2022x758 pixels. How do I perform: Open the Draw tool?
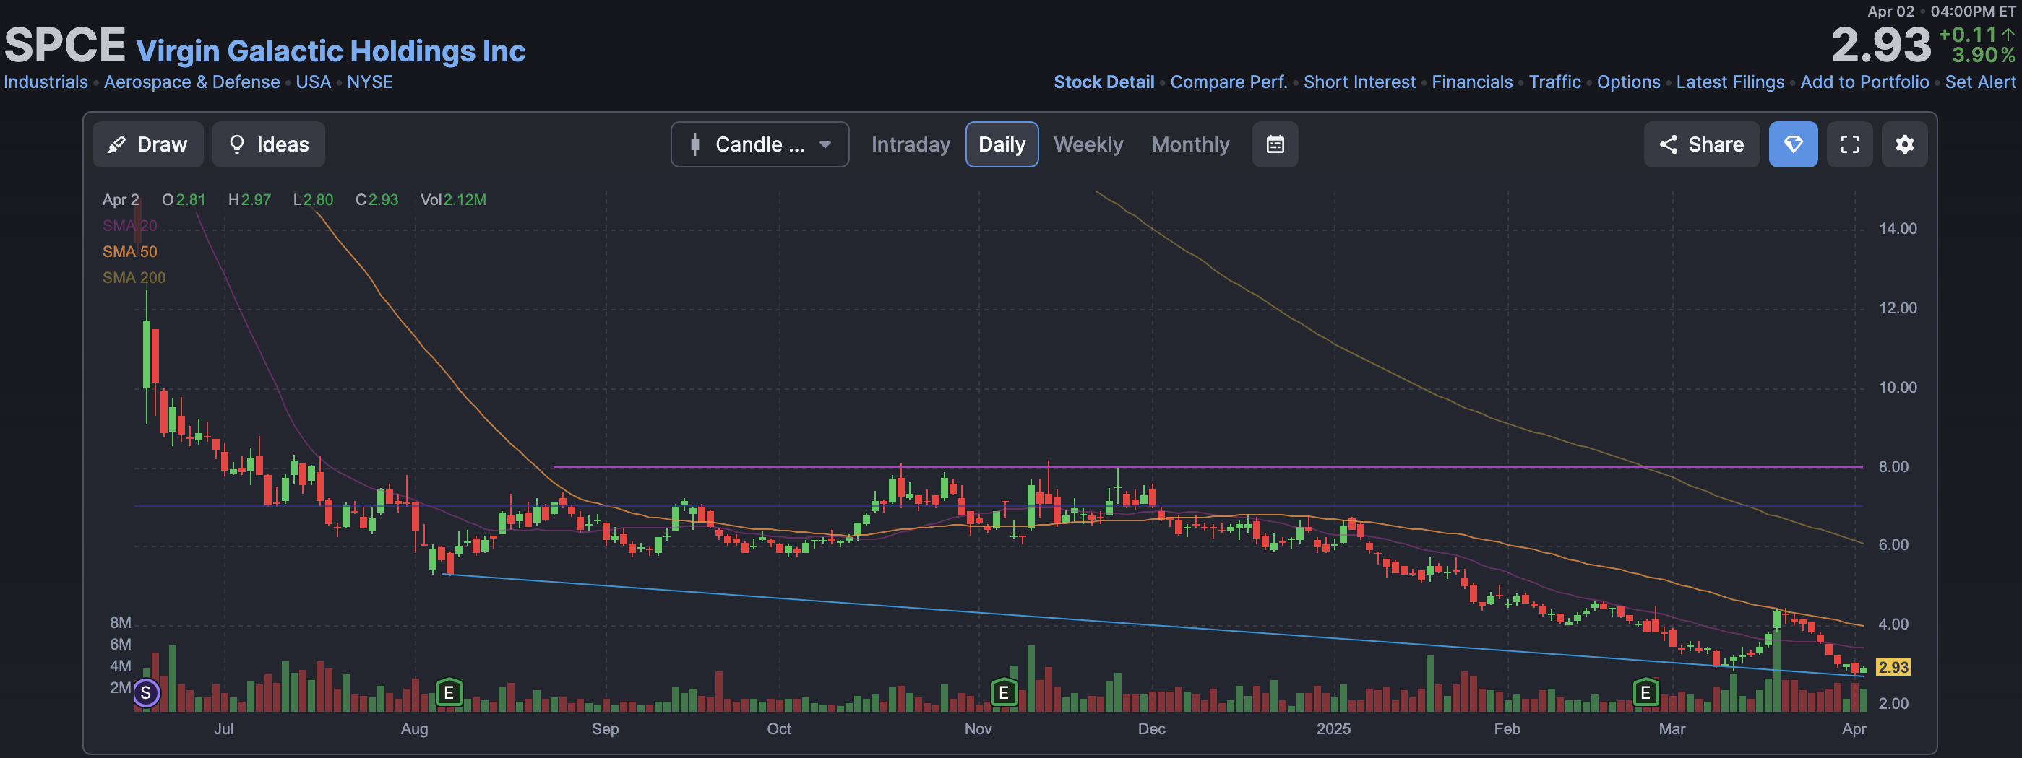click(147, 144)
